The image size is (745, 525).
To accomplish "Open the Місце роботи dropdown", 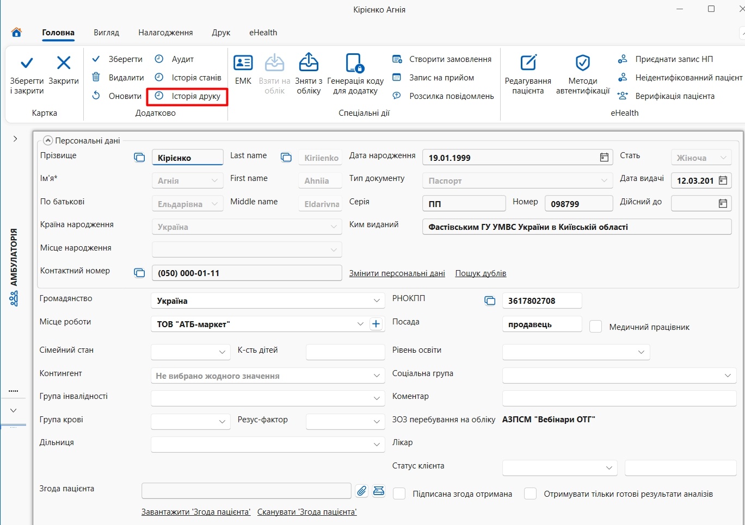I will (360, 324).
